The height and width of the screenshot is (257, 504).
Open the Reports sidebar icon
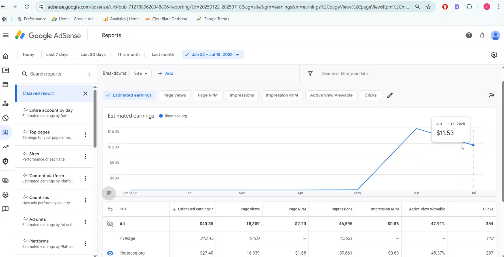pyautogui.click(x=5, y=133)
